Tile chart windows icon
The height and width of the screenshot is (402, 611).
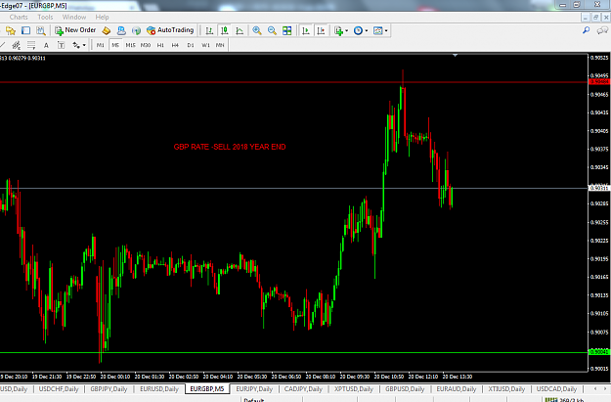point(287,30)
